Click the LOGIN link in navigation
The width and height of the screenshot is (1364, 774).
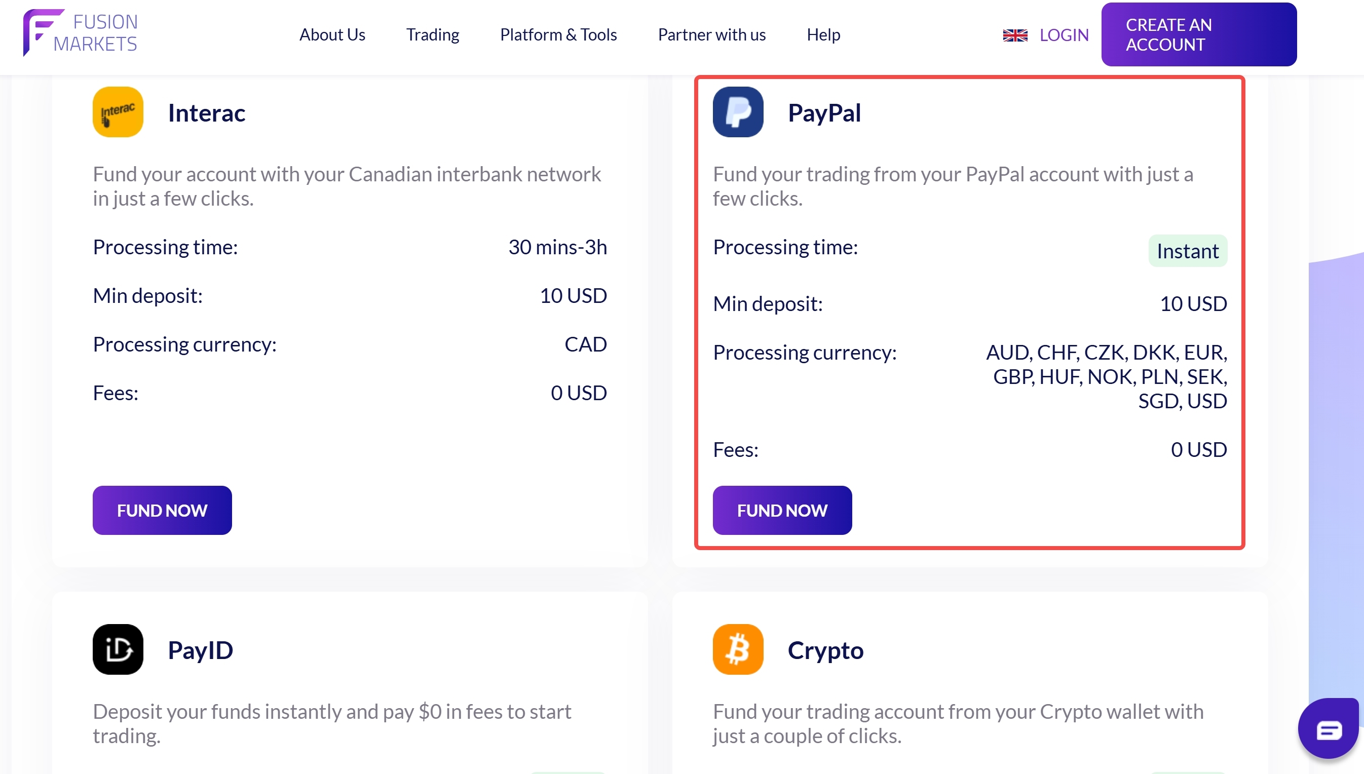pos(1064,34)
